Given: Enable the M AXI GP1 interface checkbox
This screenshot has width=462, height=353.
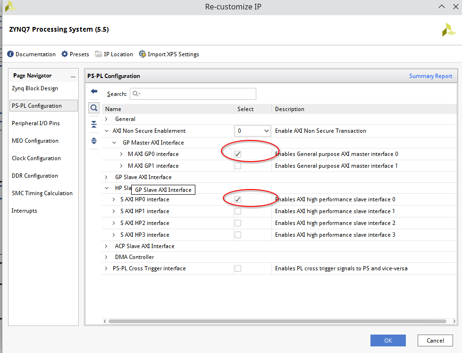Looking at the screenshot, I should (238, 166).
